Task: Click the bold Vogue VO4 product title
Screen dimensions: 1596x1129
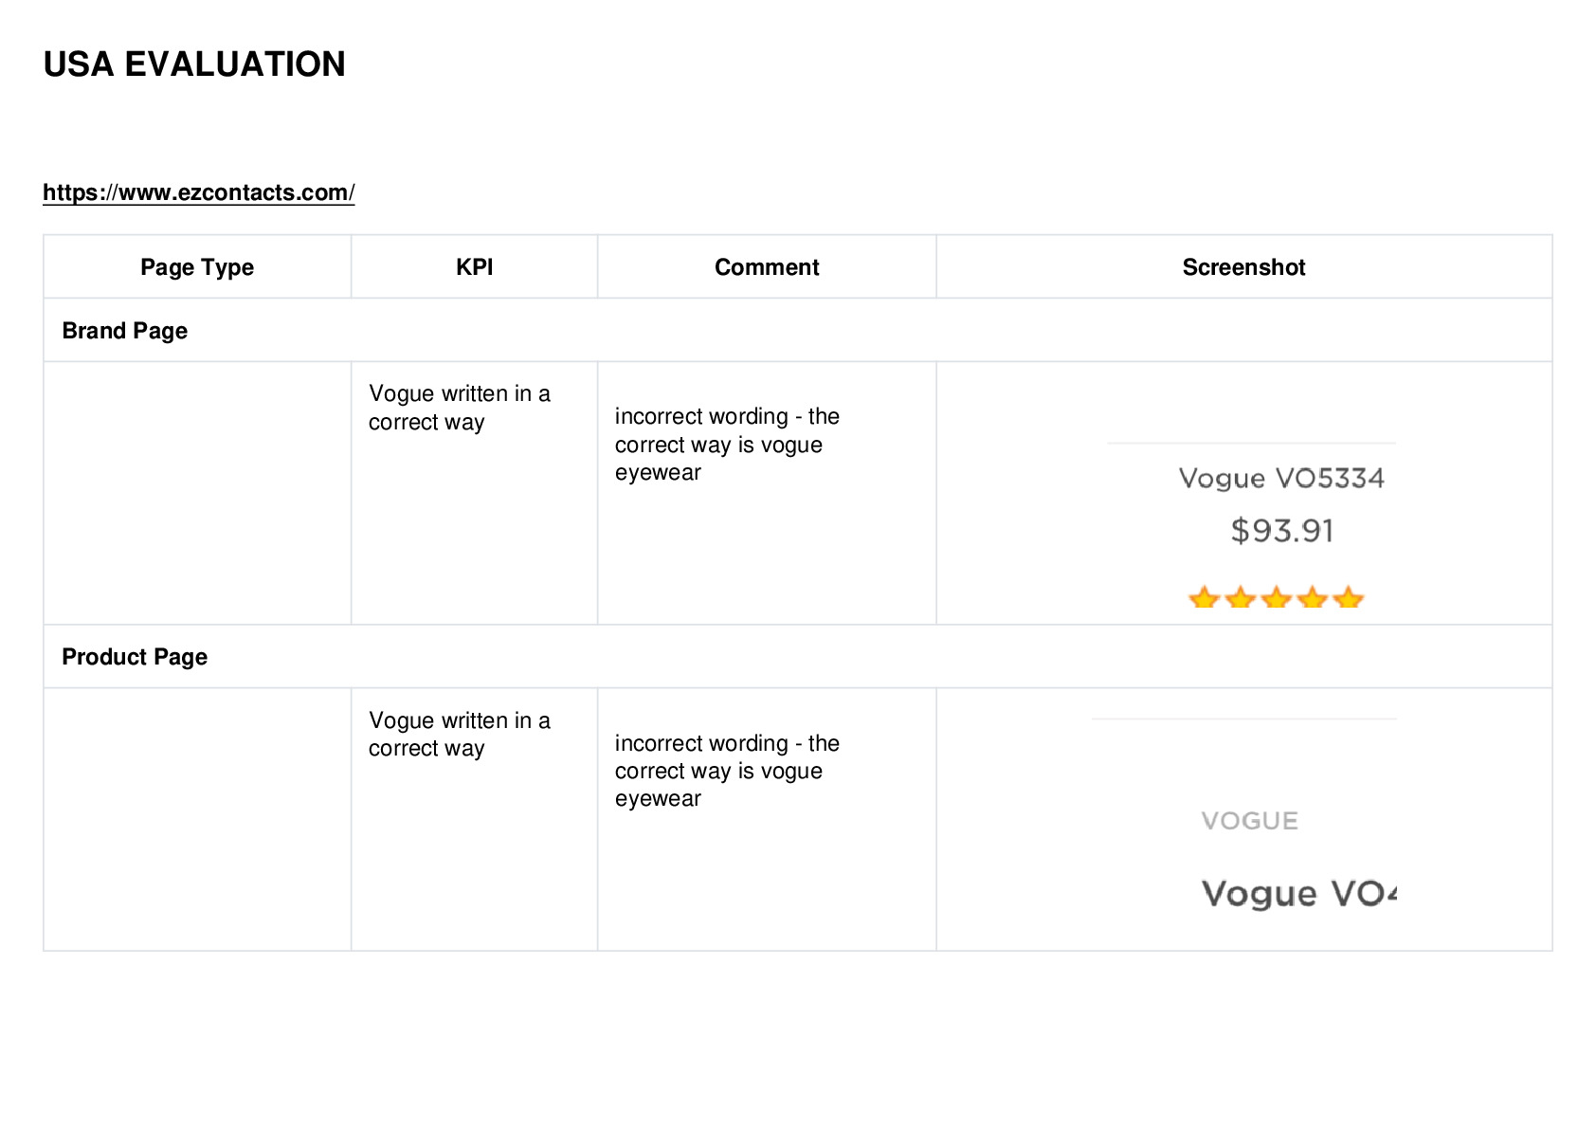Action: (1299, 894)
